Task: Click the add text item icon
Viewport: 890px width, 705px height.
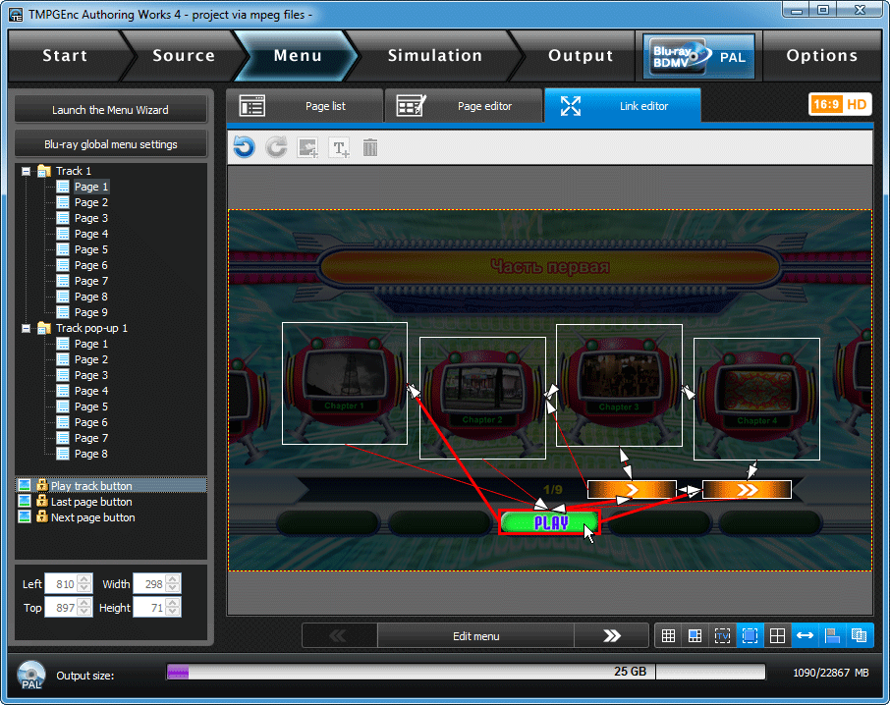Action: pos(340,148)
